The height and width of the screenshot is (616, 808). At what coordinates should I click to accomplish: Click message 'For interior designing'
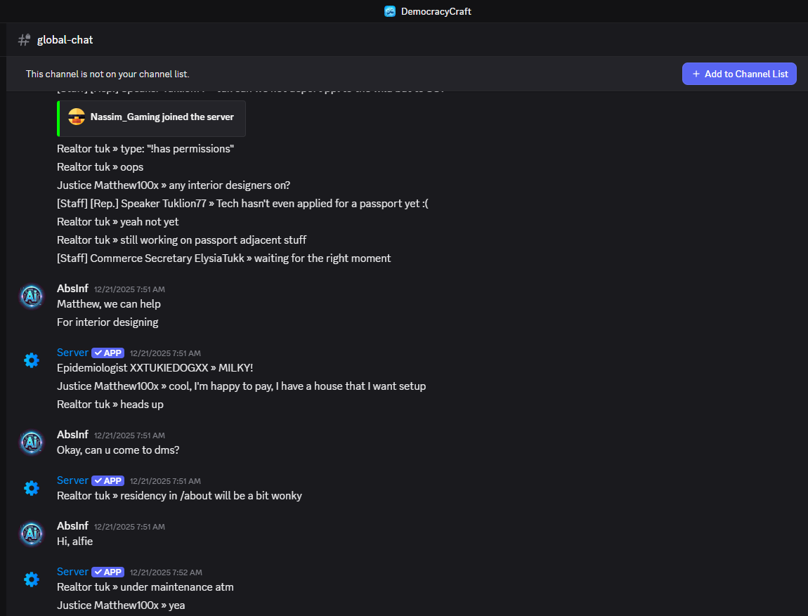(x=107, y=322)
